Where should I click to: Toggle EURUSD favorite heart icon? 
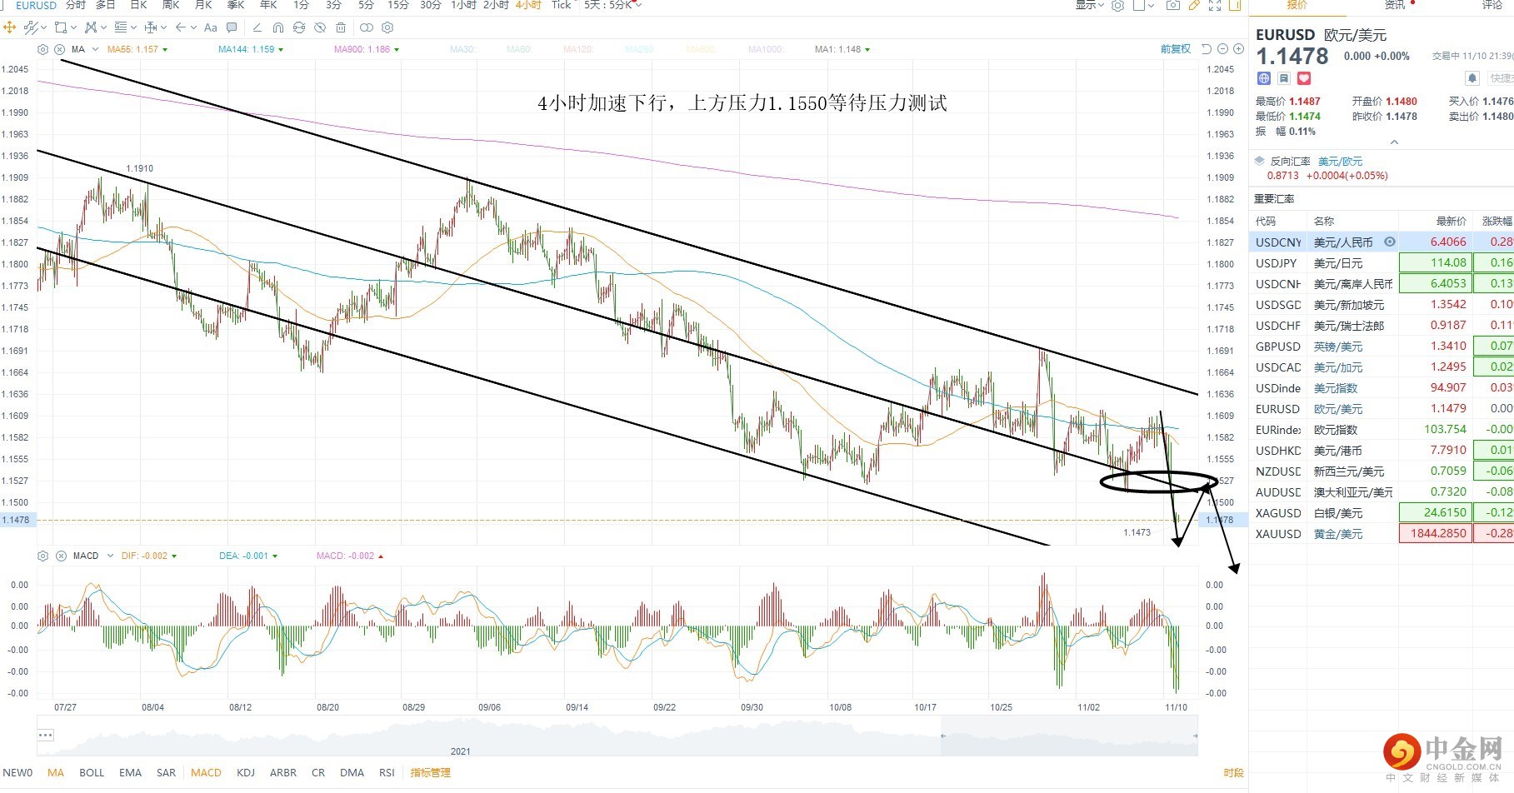tap(1304, 78)
